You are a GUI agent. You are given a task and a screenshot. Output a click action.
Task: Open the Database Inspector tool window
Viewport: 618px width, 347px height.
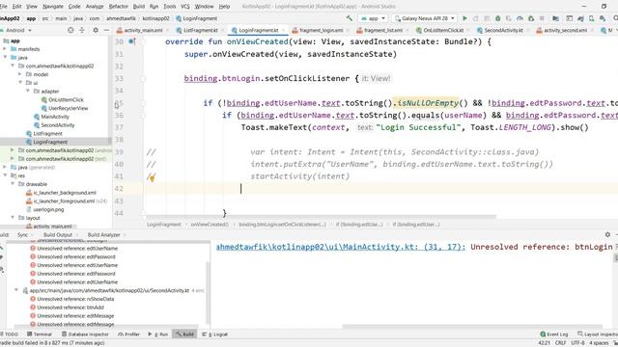(85, 334)
